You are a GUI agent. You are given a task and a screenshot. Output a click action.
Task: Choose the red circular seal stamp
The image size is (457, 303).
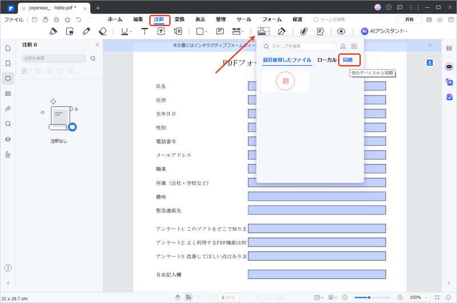(285, 81)
